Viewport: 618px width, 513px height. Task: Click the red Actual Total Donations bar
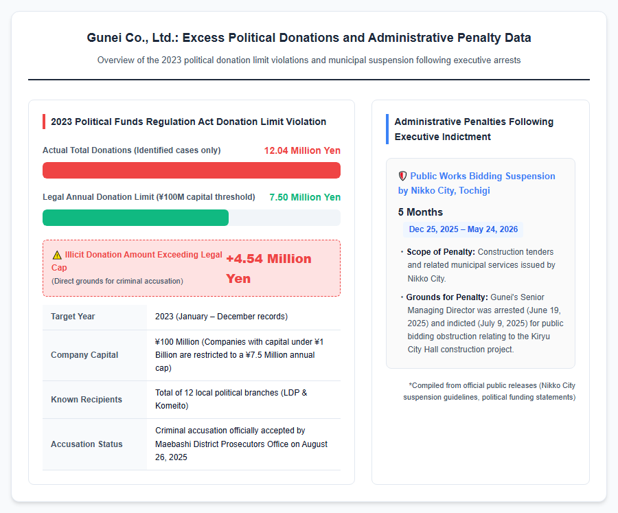[x=192, y=170]
